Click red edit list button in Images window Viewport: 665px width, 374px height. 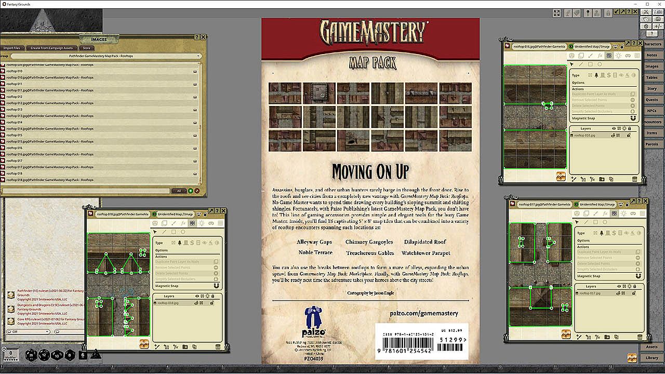pyautogui.click(x=197, y=191)
